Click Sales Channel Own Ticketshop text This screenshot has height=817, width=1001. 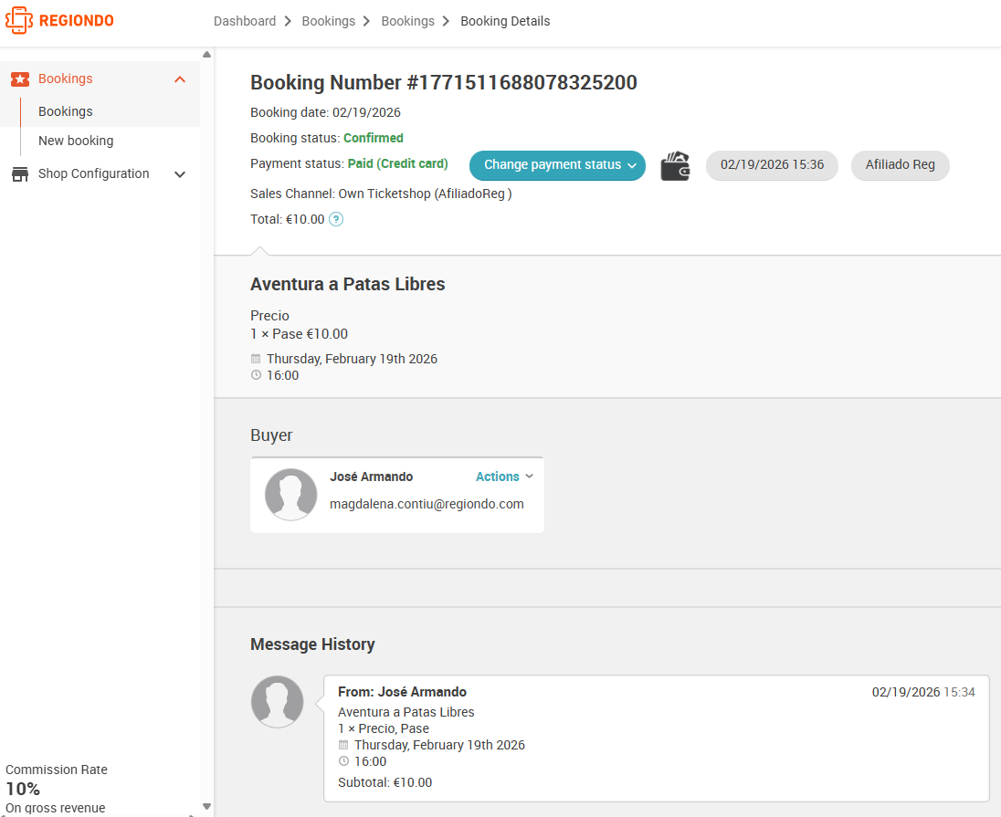coord(381,194)
